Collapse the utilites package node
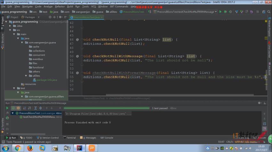Image resolution: width=272 pixels, height=152 pixels. 26,76
